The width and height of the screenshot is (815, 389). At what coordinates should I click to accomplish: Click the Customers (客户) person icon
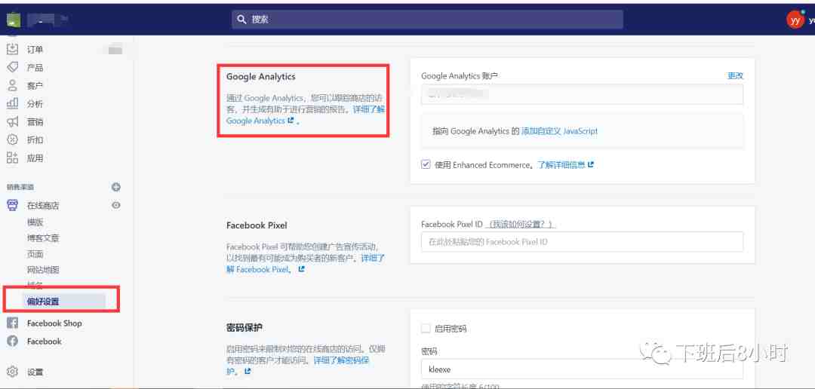12,86
